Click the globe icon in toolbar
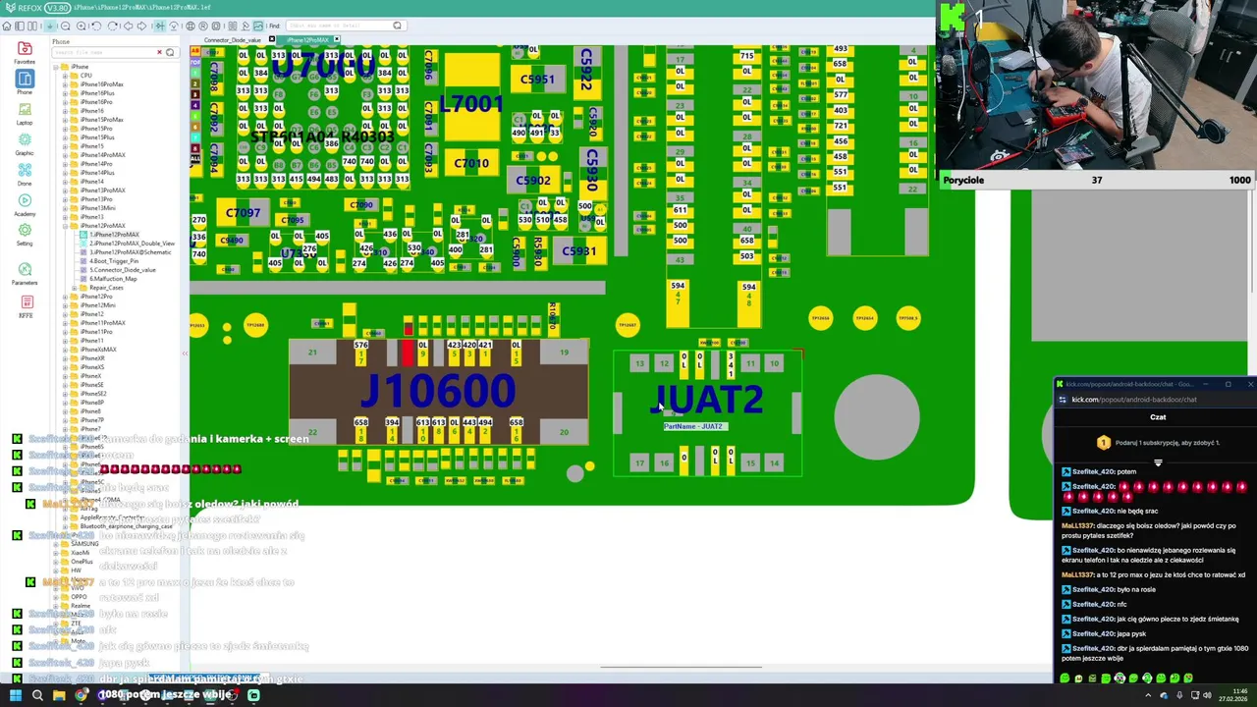This screenshot has width=1257, height=707. coord(191,26)
